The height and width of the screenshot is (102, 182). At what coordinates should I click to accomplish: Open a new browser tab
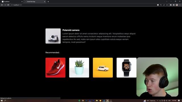point(48,2)
